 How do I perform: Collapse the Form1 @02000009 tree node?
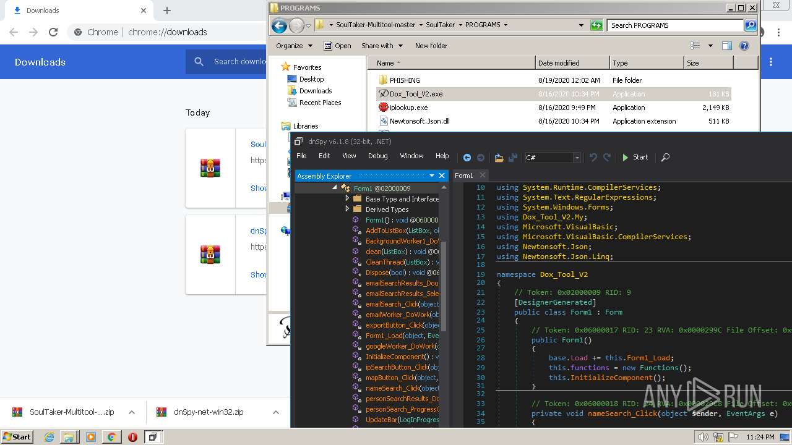point(335,188)
